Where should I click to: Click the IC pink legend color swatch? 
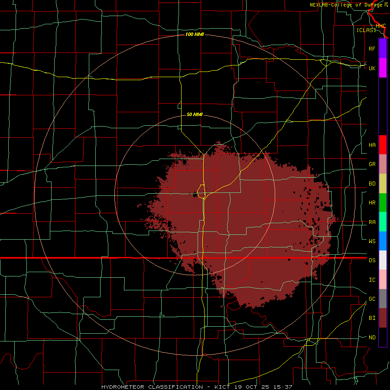pos(383,279)
